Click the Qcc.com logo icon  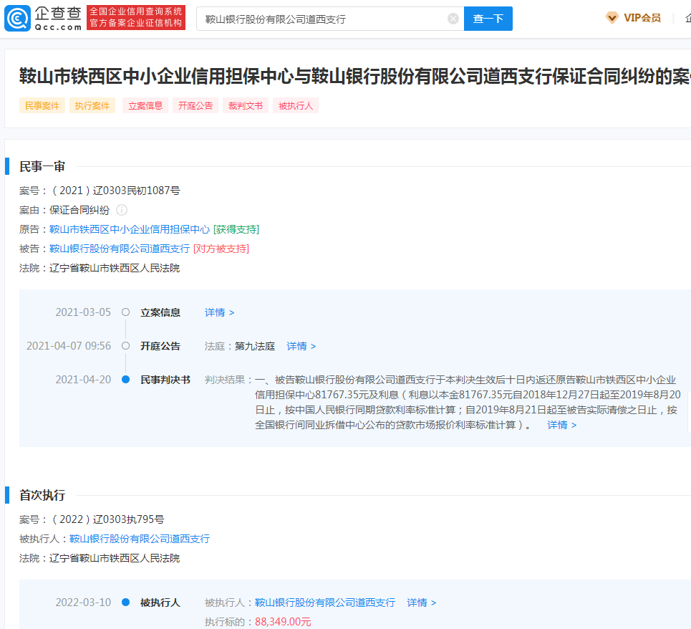click(17, 18)
